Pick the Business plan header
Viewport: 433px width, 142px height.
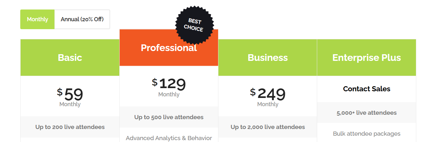click(267, 58)
